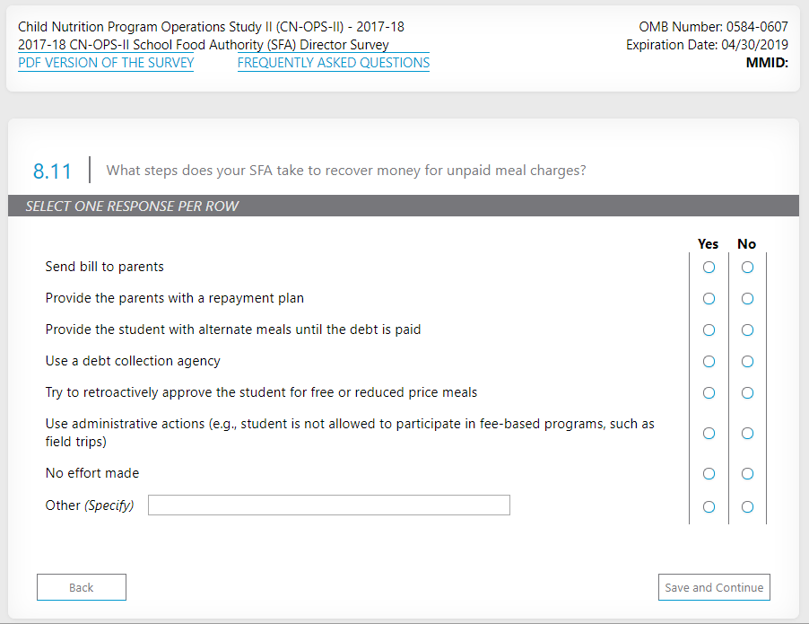Mark Yes for alternate meals until debt paid
Viewport: 809px width, 624px height.
point(709,330)
